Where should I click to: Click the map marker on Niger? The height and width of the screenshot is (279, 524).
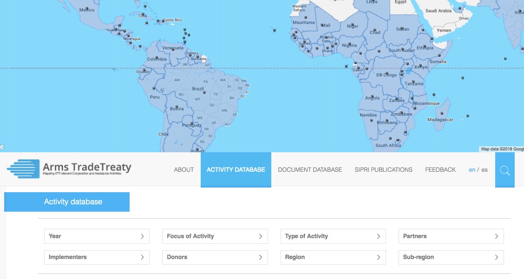[x=353, y=25]
